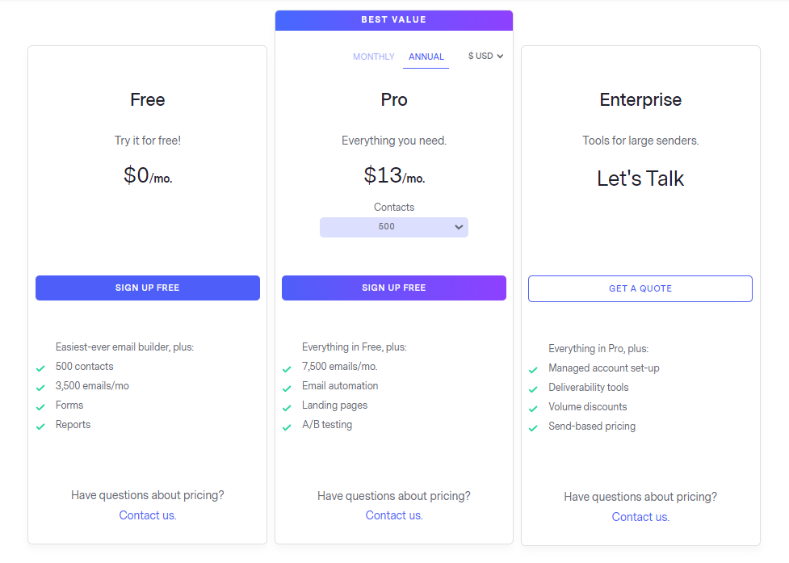Screen dimensions: 789x563
Task: Click the checkmark next to Landing pages
Action: (x=287, y=407)
